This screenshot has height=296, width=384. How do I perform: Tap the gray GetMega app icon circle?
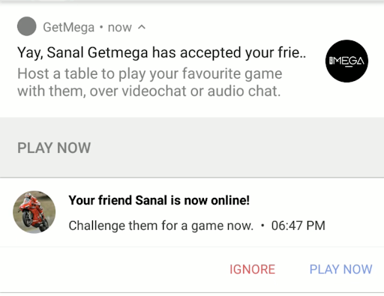(x=27, y=26)
